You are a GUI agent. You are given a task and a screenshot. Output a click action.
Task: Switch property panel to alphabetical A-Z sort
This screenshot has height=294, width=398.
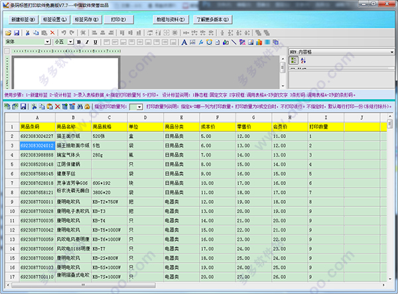pyautogui.click(x=303, y=60)
